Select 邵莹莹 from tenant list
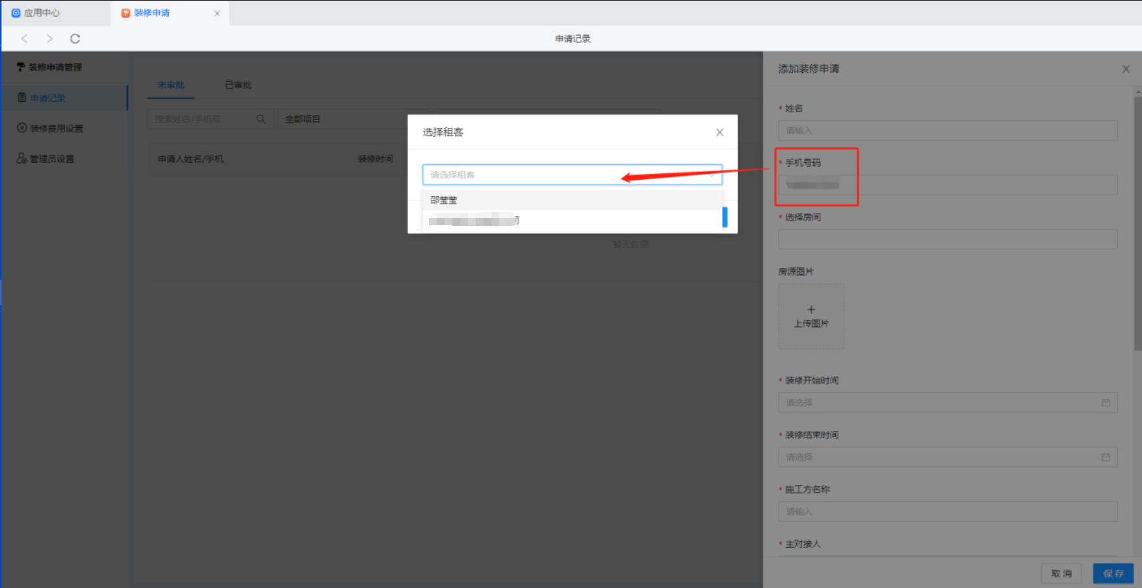The width and height of the screenshot is (1142, 588). coord(444,200)
